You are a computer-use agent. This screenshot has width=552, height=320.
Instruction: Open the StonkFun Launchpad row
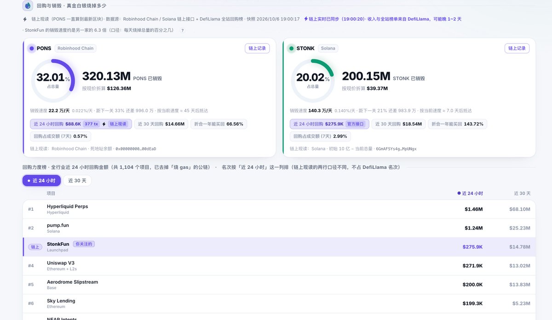(x=279, y=247)
